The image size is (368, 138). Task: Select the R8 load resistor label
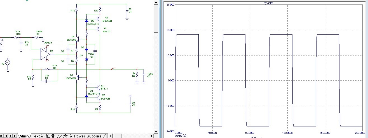pos(133,76)
